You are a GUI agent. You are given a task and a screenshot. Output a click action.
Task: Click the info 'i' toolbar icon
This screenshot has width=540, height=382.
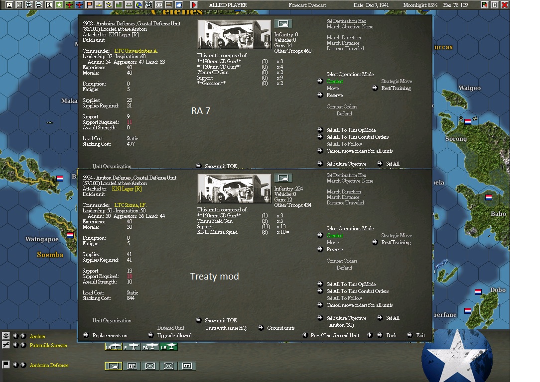[49, 5]
